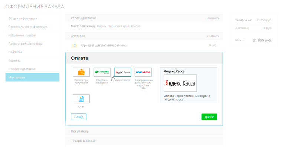Open 'Общая информация' in sidebar
Viewport: 285px width, 147px height.
[x=23, y=18]
